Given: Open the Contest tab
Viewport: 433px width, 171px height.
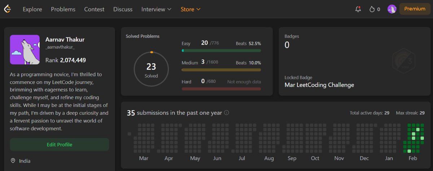Looking at the screenshot, I should [x=94, y=9].
